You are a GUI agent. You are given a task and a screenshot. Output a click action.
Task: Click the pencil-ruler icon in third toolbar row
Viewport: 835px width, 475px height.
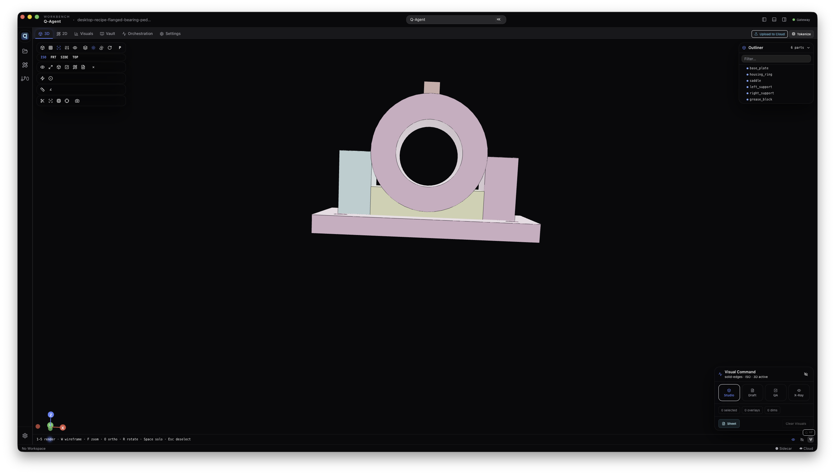coord(75,67)
